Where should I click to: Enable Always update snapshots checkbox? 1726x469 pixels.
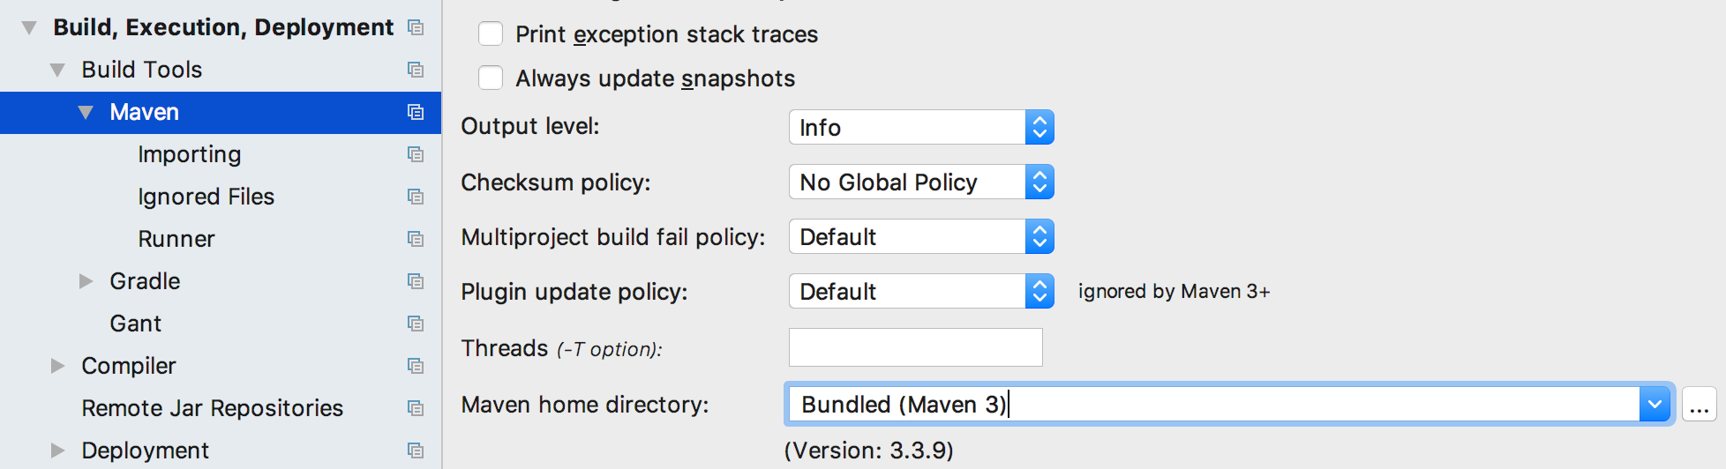(x=491, y=78)
